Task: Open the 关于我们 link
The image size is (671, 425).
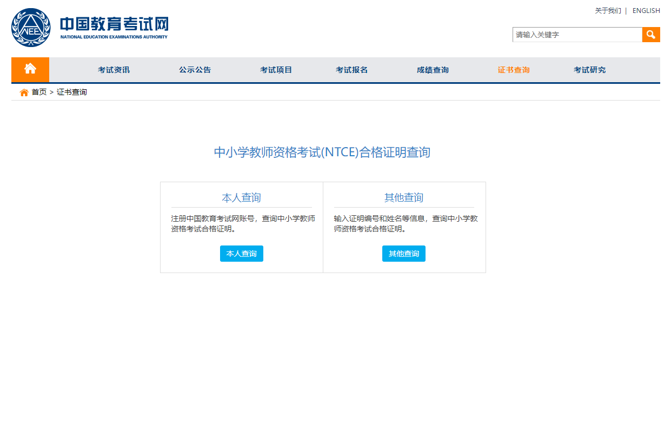Action: [608, 11]
